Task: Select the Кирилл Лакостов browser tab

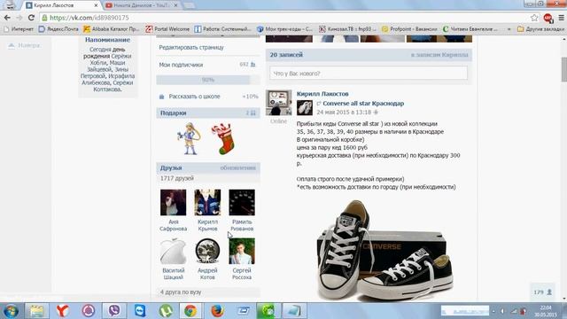Action: click(61, 5)
